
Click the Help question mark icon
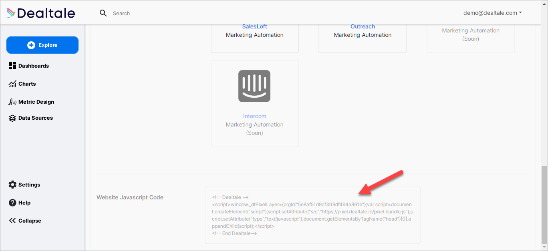[12, 203]
